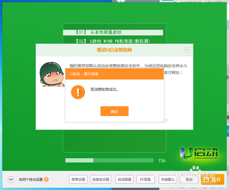
Task: Select menu entry 【02】U启动 WIN8 PE标准版
Action: (113, 41)
